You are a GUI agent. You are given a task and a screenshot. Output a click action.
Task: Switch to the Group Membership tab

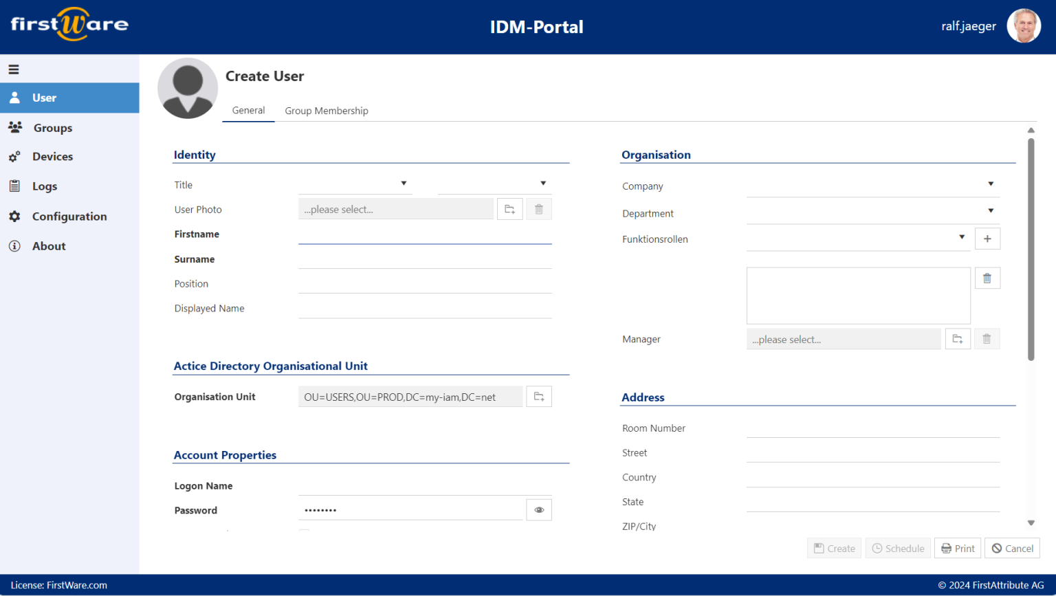click(327, 110)
